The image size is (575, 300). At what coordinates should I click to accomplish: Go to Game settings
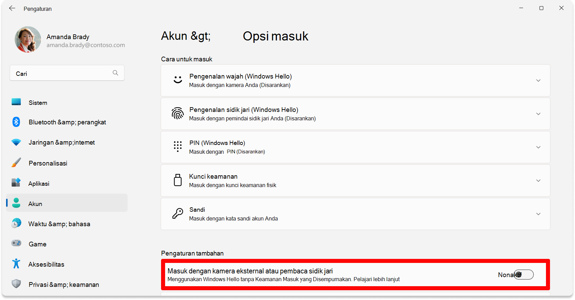(x=67, y=244)
